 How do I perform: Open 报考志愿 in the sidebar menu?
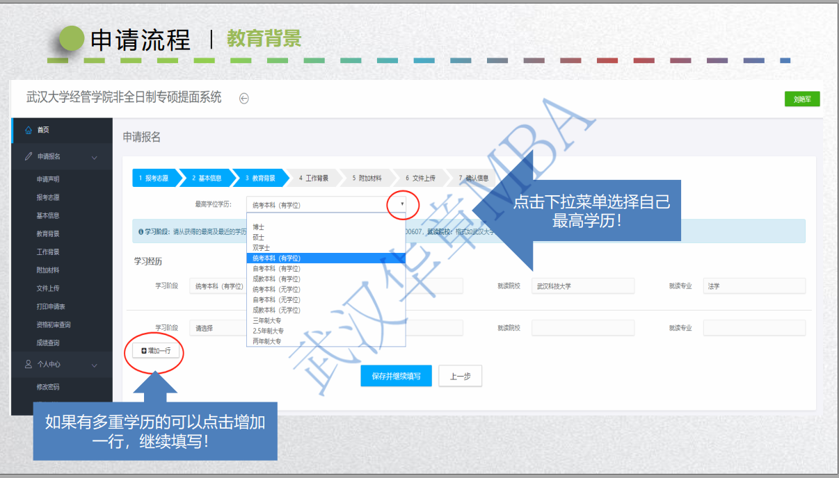click(48, 197)
